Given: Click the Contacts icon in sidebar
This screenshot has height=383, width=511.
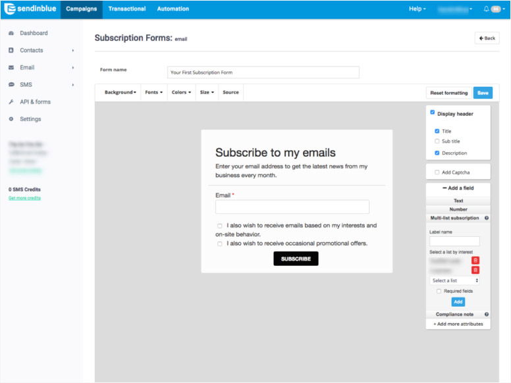Looking at the screenshot, I should pos(11,50).
